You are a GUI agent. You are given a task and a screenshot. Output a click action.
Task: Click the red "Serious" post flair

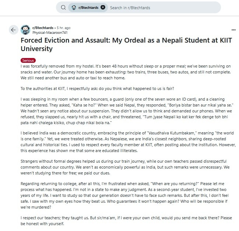click(28, 60)
